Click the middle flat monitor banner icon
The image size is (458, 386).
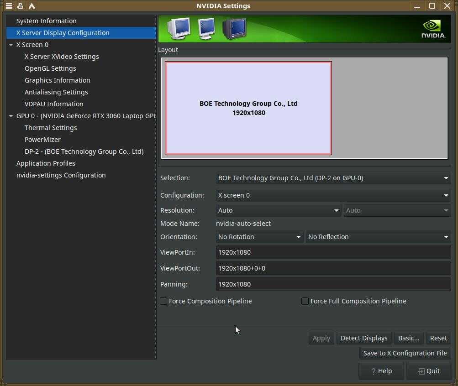(206, 29)
